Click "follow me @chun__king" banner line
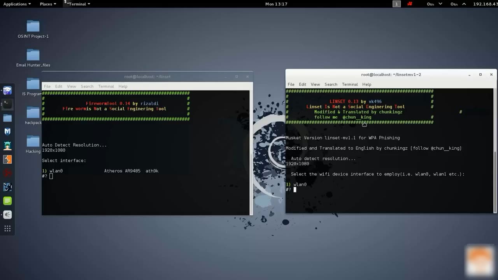 coord(343,117)
